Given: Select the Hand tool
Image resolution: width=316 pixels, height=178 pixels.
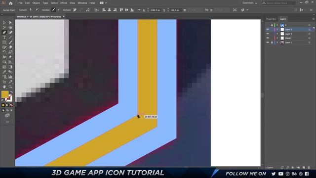Looking at the screenshot, I should pyautogui.click(x=4, y=87).
